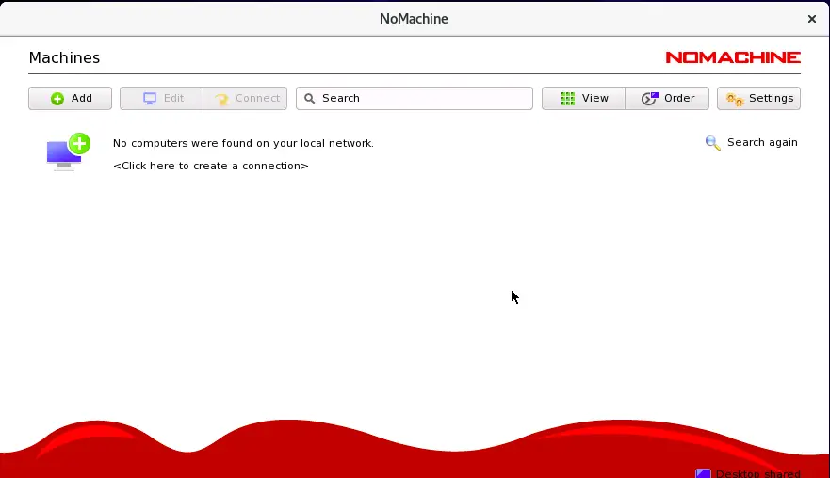Click here to create a connection link

211,166
